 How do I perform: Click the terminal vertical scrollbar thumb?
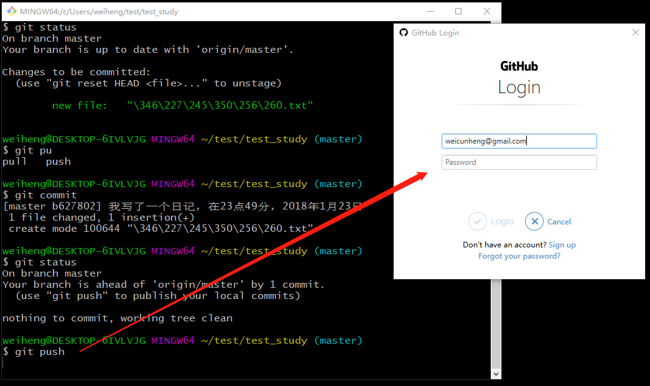496,324
